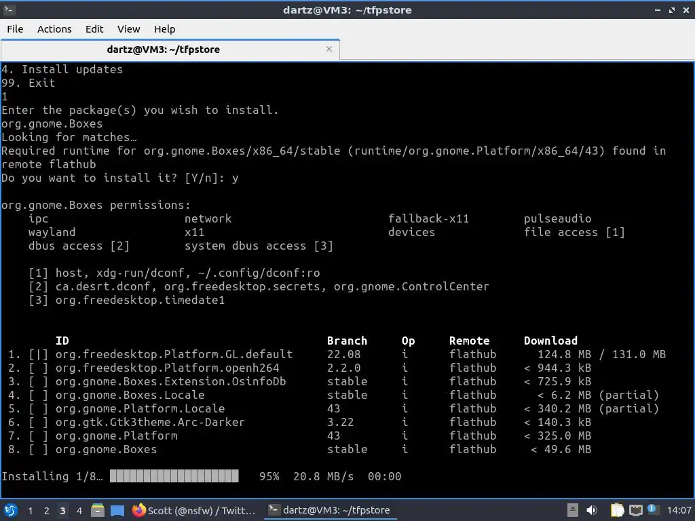
Task: Click the installation progress bar at 95%
Action: click(174, 476)
